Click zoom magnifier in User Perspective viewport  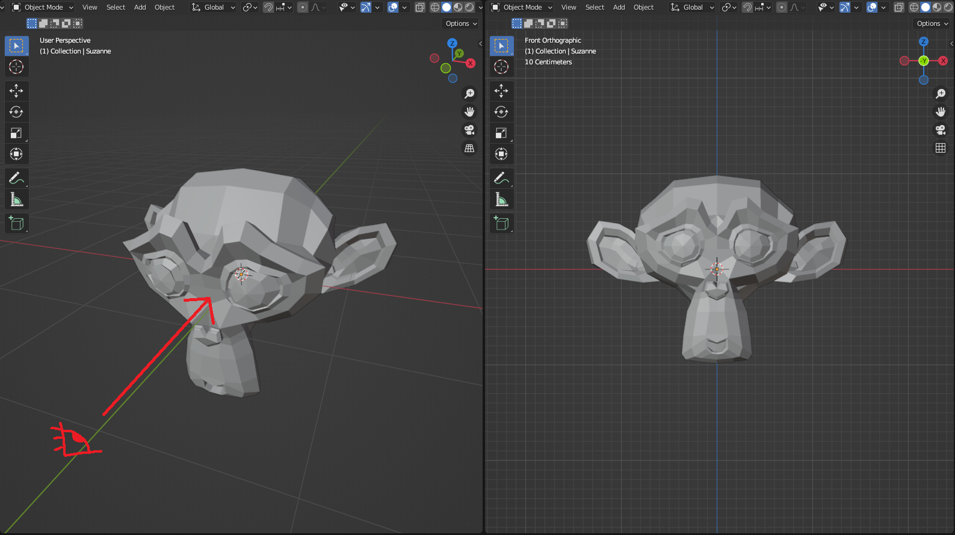click(x=469, y=94)
